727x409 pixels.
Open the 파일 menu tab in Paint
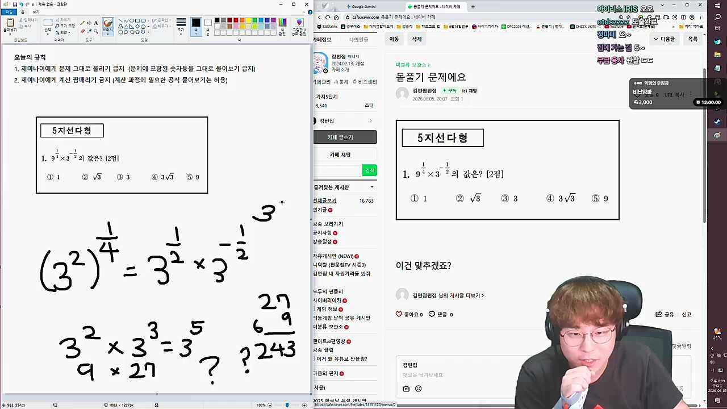[x=9, y=11]
